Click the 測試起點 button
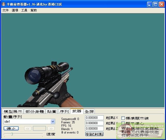 pyautogui.click(x=94, y=134)
